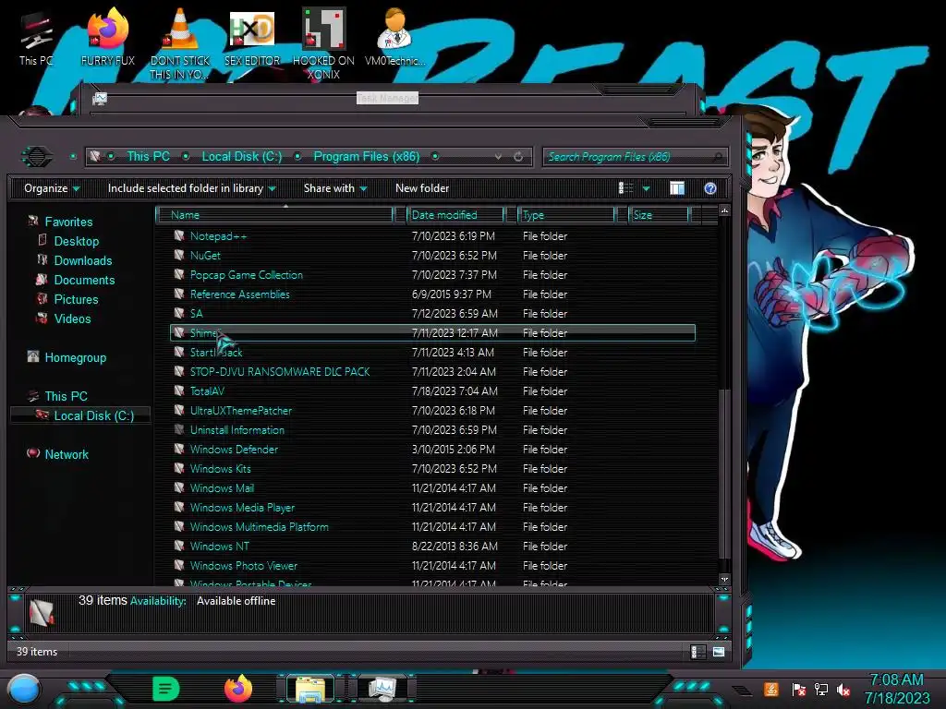Expand Local Disk (C:) breadcrumb arrow
946x709 pixels.
297,157
